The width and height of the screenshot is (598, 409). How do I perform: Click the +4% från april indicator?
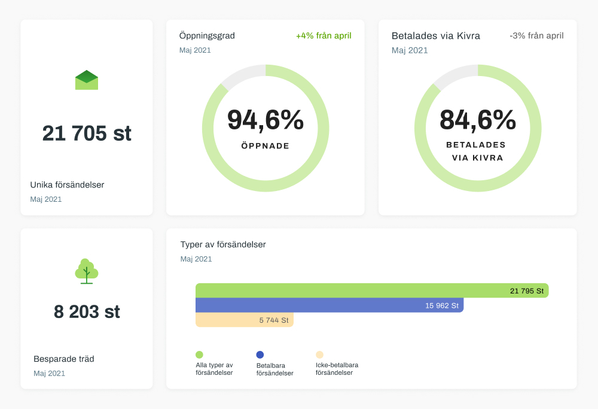324,35
